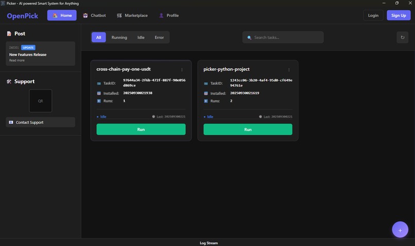Click the cross-chain-pay-one-usdt title
The height and width of the screenshot is (246, 415).
(124, 69)
